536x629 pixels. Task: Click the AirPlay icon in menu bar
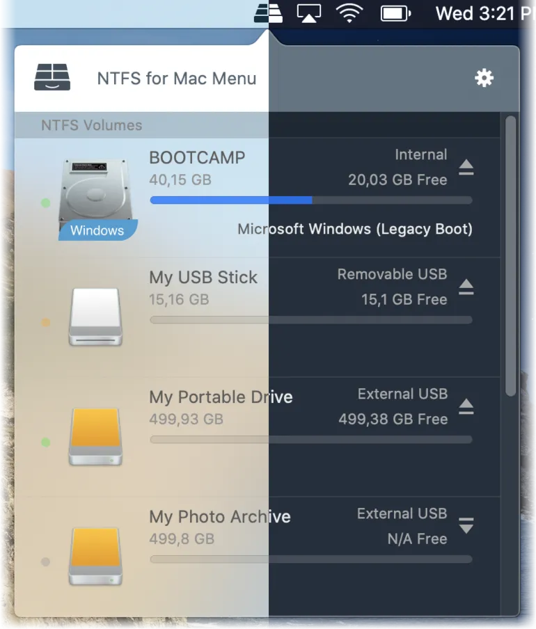pos(309,13)
